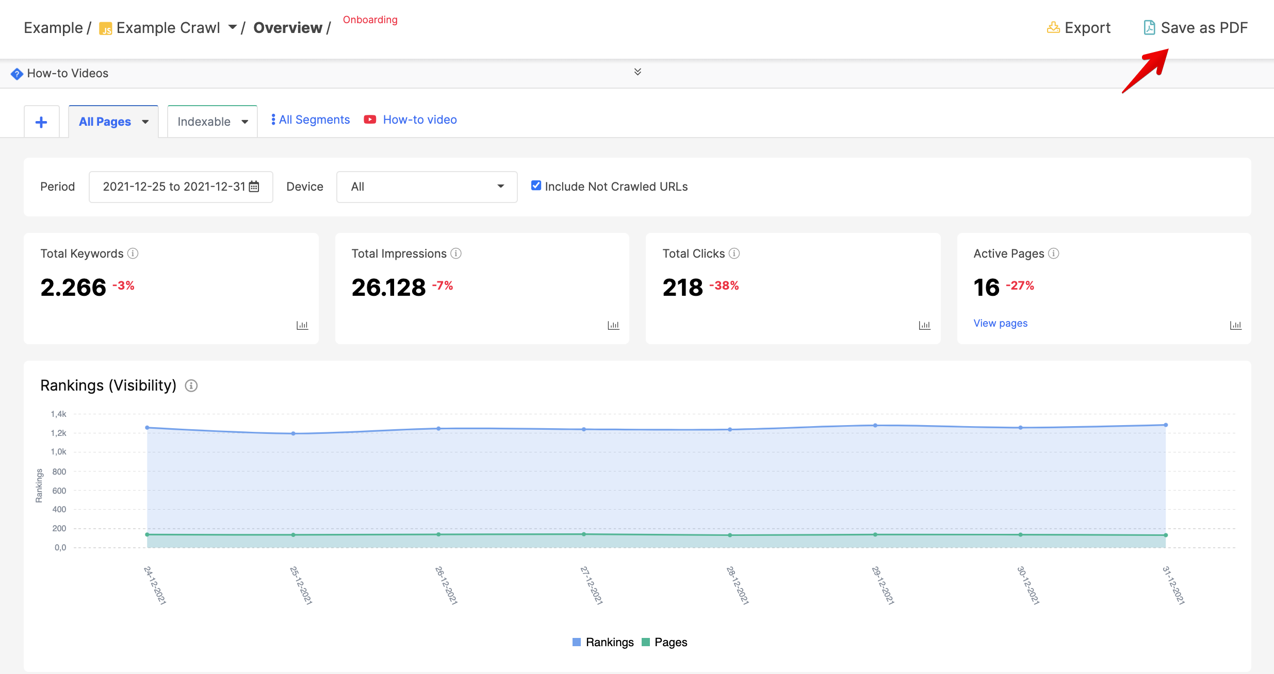Click the Save as PDF document icon
Screen dimensions: 1274x674
(x=1149, y=27)
